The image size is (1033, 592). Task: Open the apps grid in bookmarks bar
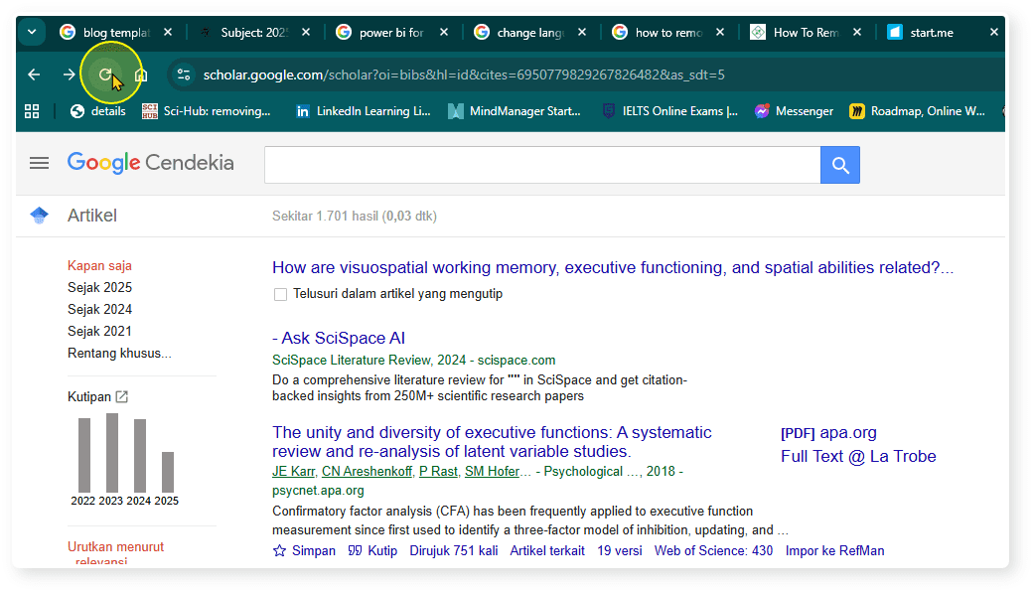32,111
